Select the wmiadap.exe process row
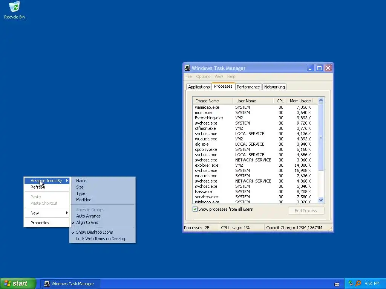This screenshot has height=289, width=386. (x=255, y=107)
